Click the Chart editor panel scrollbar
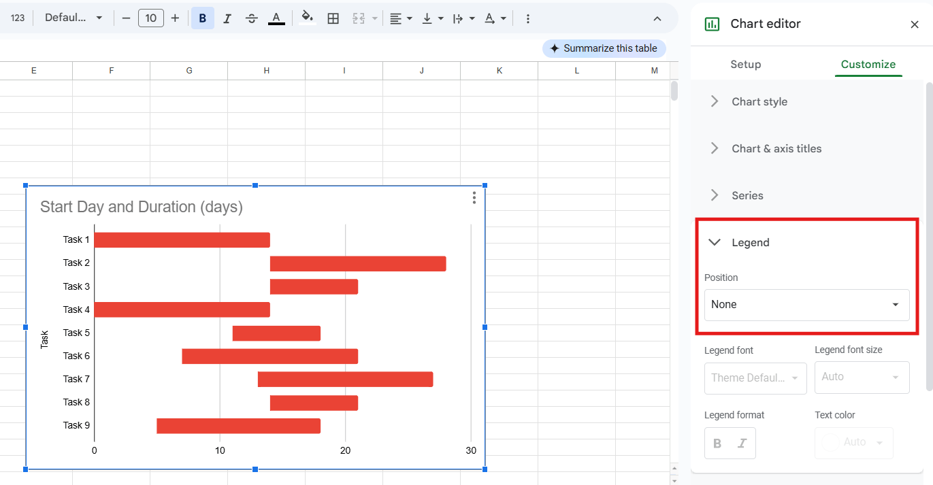Image resolution: width=933 pixels, height=485 pixels. (929, 237)
